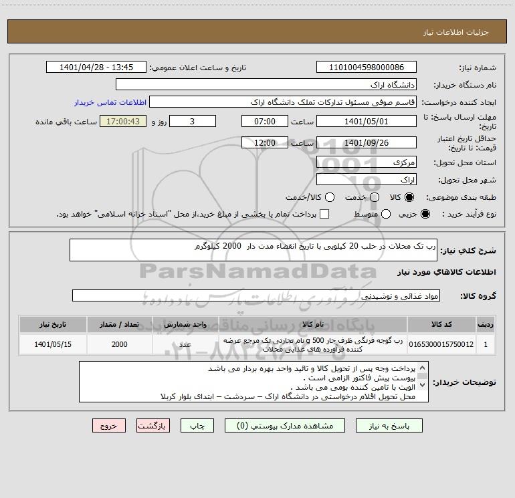Click the ردیف column header
515x498 pixels.
pyautogui.click(x=486, y=324)
